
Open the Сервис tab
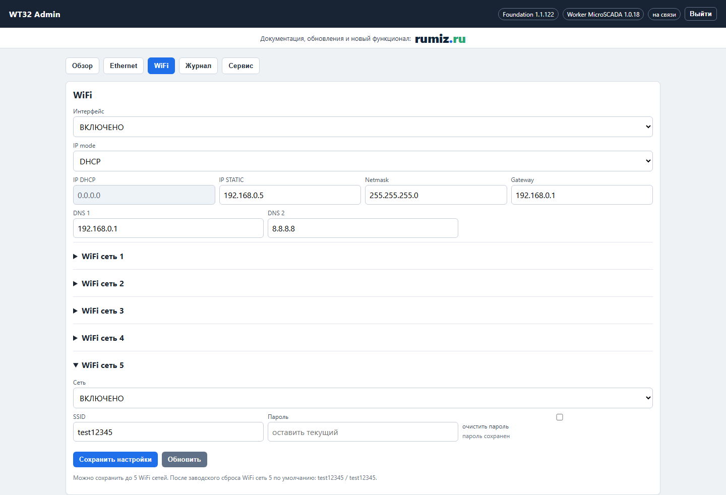tap(240, 66)
